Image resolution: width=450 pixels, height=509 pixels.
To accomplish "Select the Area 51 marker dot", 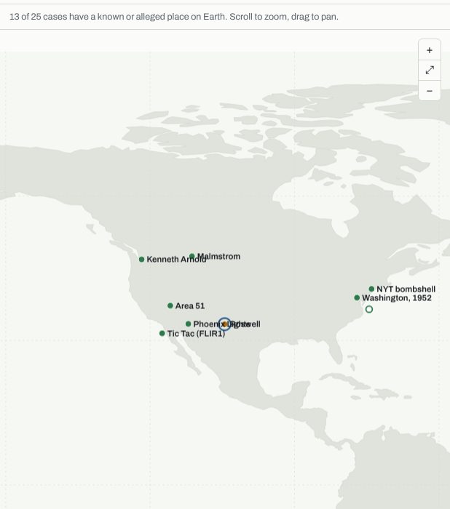I will (x=170, y=305).
